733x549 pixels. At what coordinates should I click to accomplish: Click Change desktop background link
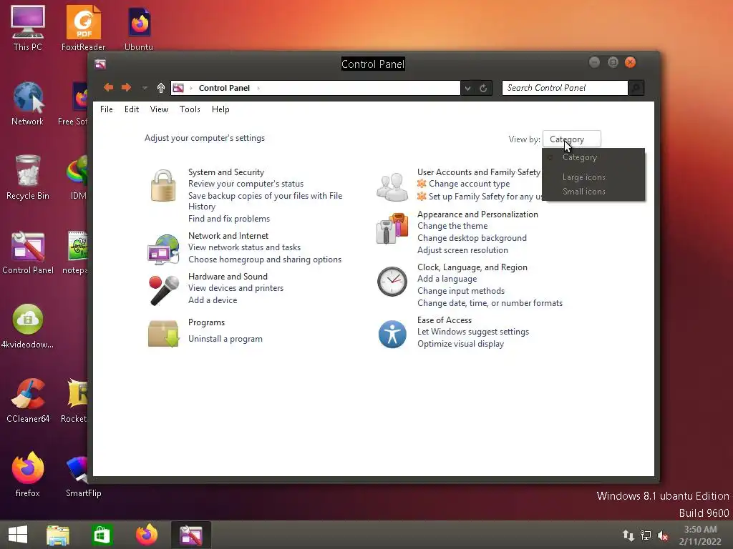(x=472, y=238)
